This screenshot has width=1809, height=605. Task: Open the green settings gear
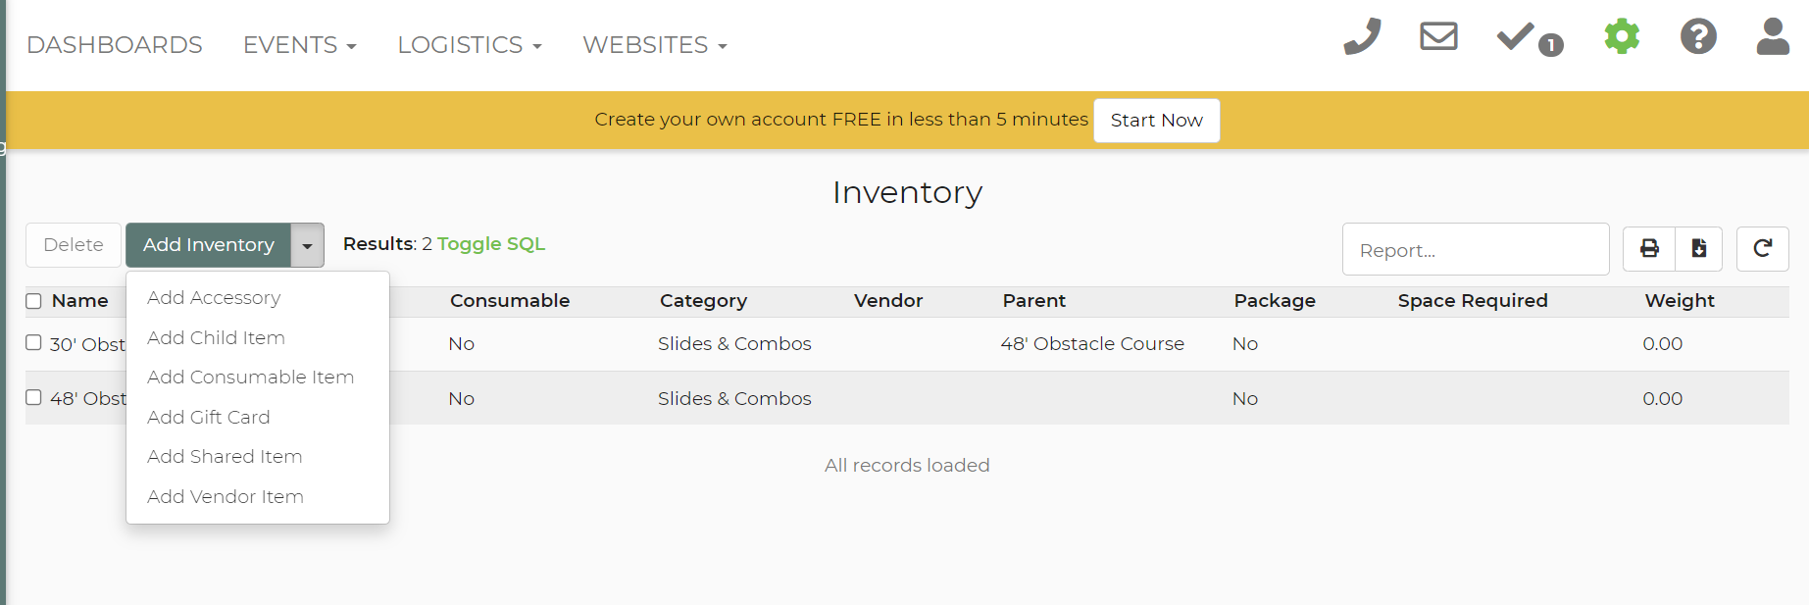[x=1622, y=37]
